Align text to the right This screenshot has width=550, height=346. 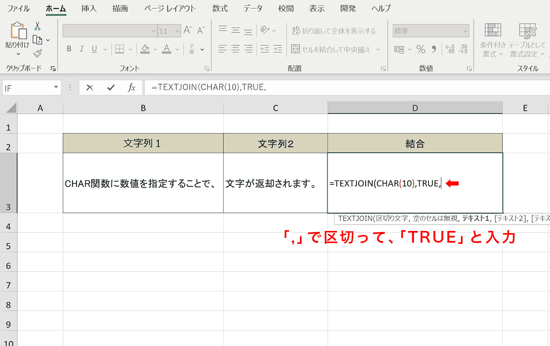pos(248,49)
